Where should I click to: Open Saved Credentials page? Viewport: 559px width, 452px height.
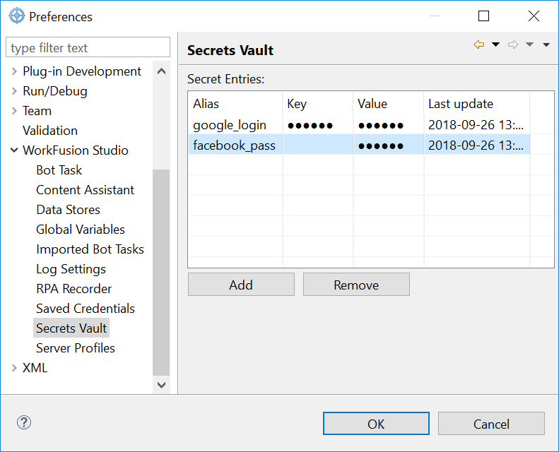click(x=86, y=309)
